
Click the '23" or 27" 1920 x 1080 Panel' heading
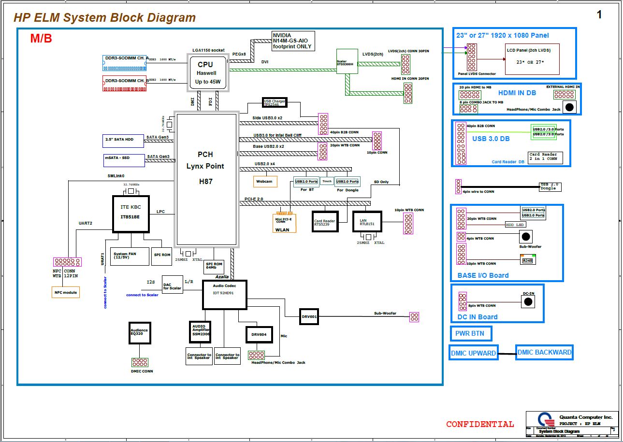[503, 35]
